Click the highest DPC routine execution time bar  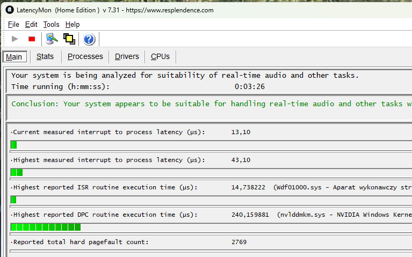[x=46, y=227]
